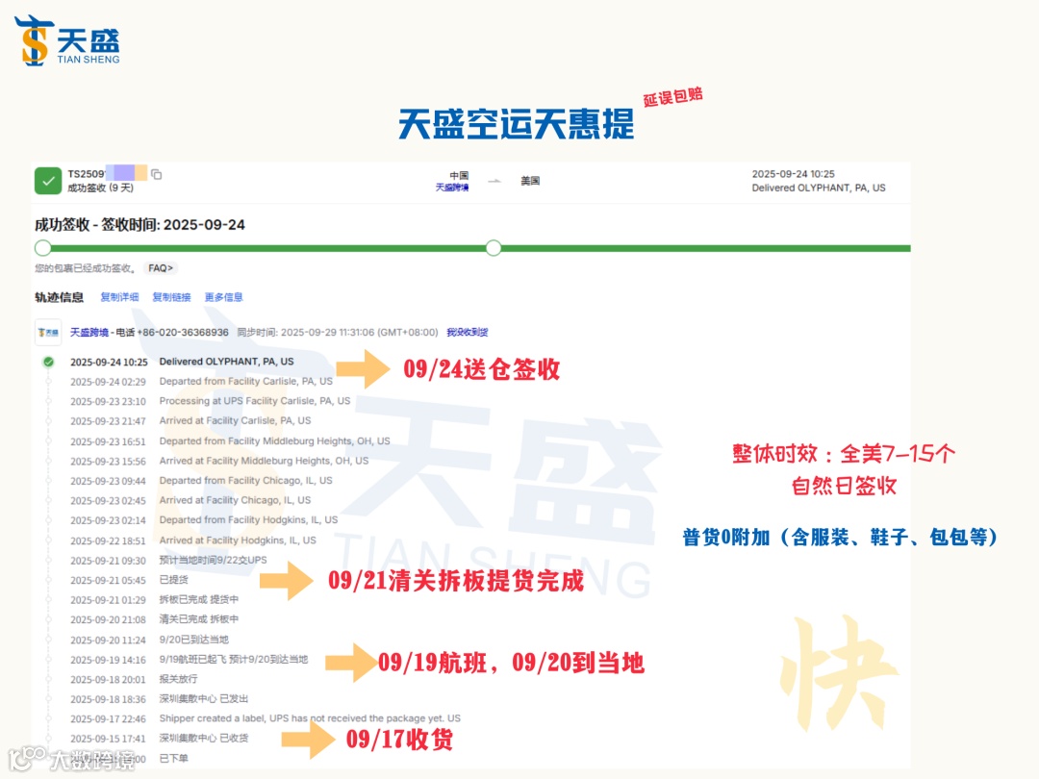Open the FAQ> link
The image size is (1039, 779).
pyautogui.click(x=161, y=268)
